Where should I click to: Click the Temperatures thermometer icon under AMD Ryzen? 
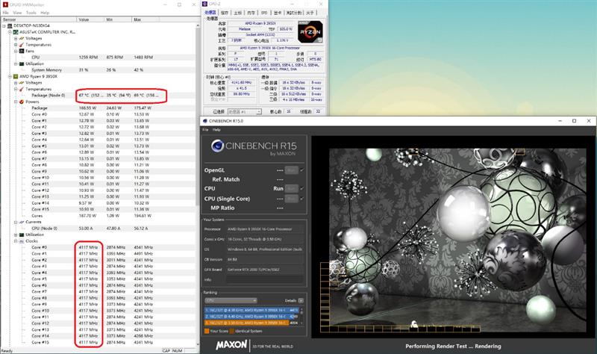click(x=22, y=89)
